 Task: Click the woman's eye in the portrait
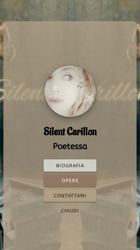pyautogui.click(x=68, y=77)
